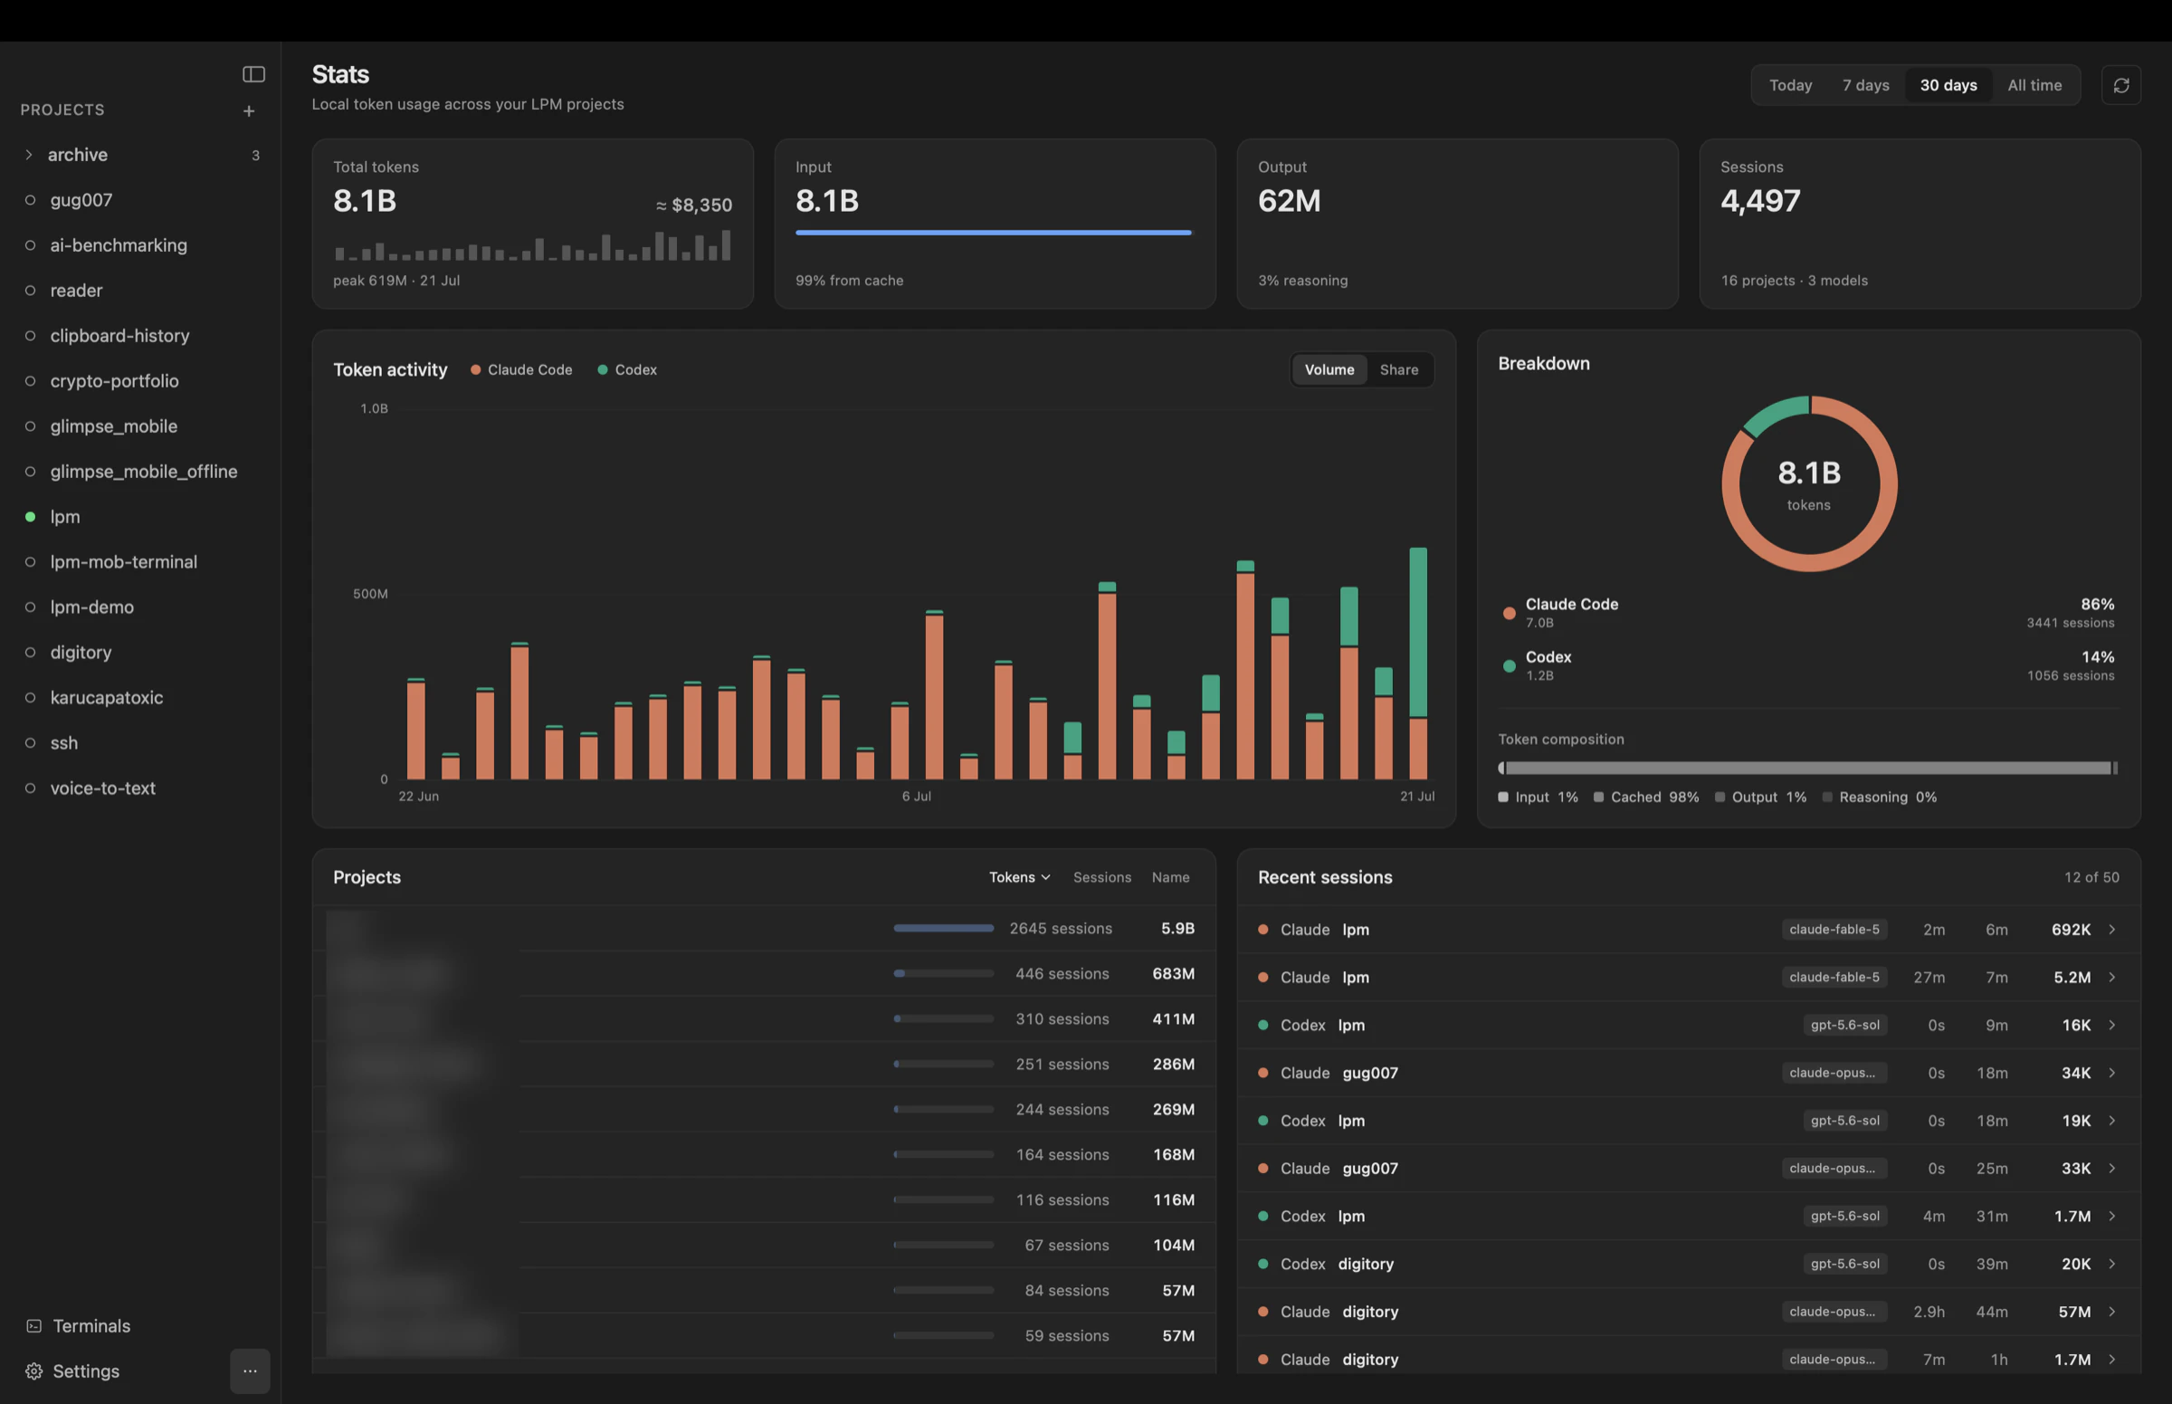Open the 57M Claude digitory session
2172x1404 pixels.
click(x=1688, y=1311)
